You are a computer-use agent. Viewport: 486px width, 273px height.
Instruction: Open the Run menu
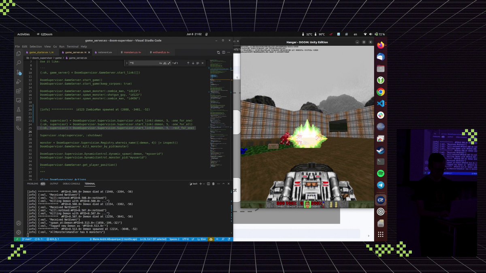[62, 47]
